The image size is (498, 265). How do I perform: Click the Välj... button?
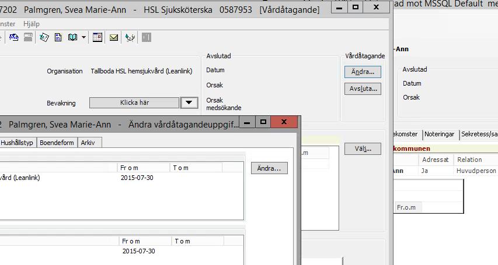(363, 149)
